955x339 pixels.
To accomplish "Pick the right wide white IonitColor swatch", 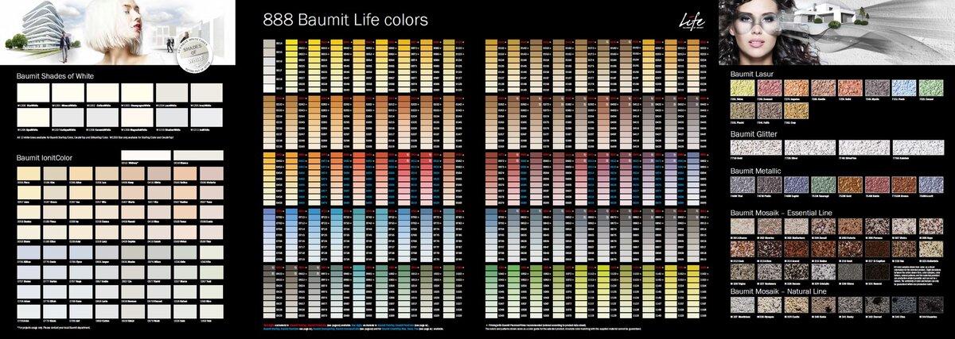I will click(x=197, y=156).
